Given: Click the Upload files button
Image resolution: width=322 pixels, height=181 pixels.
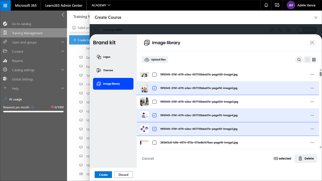Looking at the screenshot, I should (x=155, y=60).
